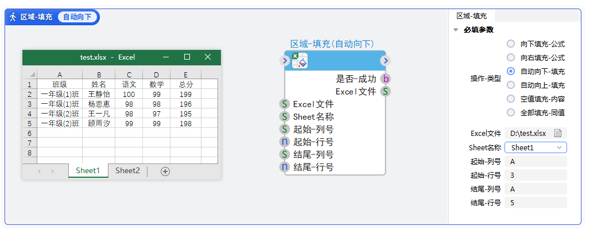Click the 操作-类型 parameter label

(x=486, y=78)
